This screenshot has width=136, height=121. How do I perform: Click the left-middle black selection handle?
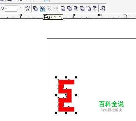click(56, 96)
